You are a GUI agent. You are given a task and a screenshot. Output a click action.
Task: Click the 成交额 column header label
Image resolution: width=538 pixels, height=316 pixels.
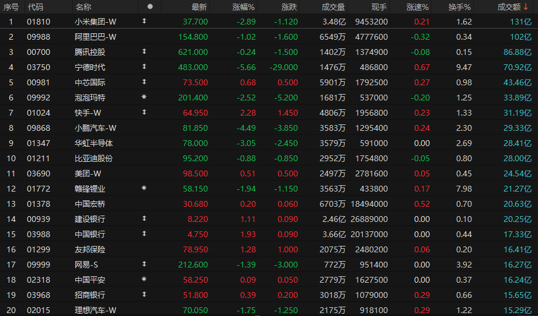click(x=509, y=7)
